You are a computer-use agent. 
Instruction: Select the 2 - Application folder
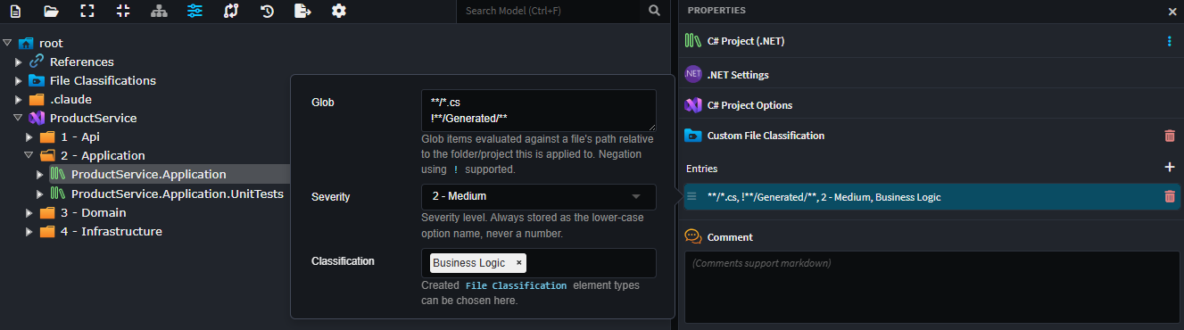point(103,155)
